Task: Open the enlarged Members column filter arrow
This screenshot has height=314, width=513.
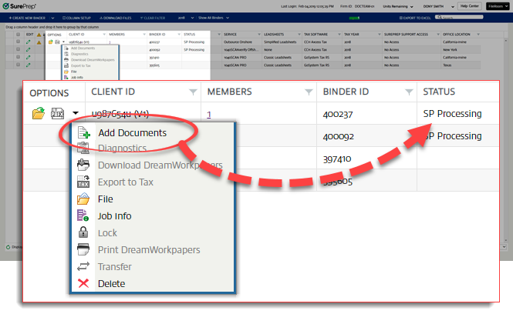Action: (306, 93)
